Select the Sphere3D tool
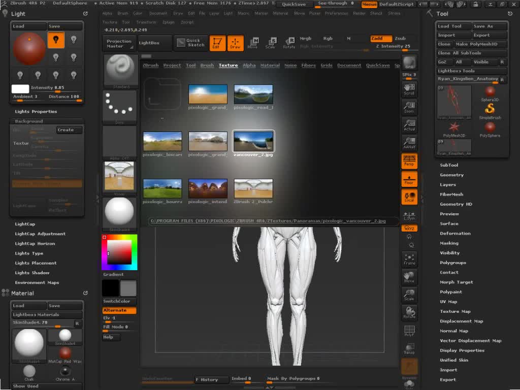 (490, 93)
